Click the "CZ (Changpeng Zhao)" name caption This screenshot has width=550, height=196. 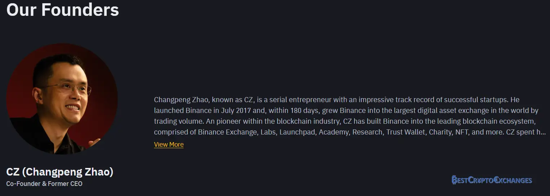coord(60,172)
